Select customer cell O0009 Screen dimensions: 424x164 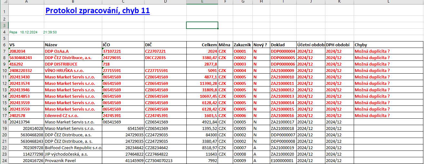click(x=243, y=160)
